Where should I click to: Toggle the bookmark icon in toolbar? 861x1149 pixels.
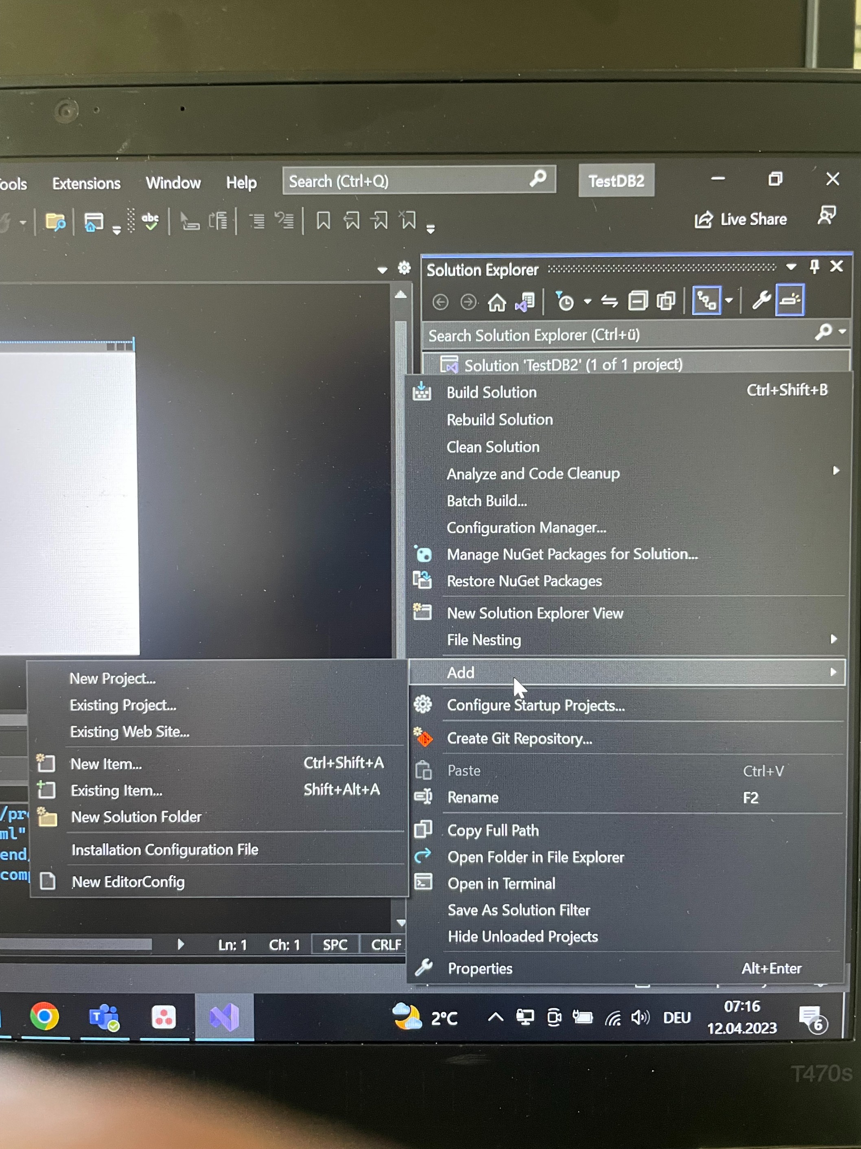click(323, 221)
